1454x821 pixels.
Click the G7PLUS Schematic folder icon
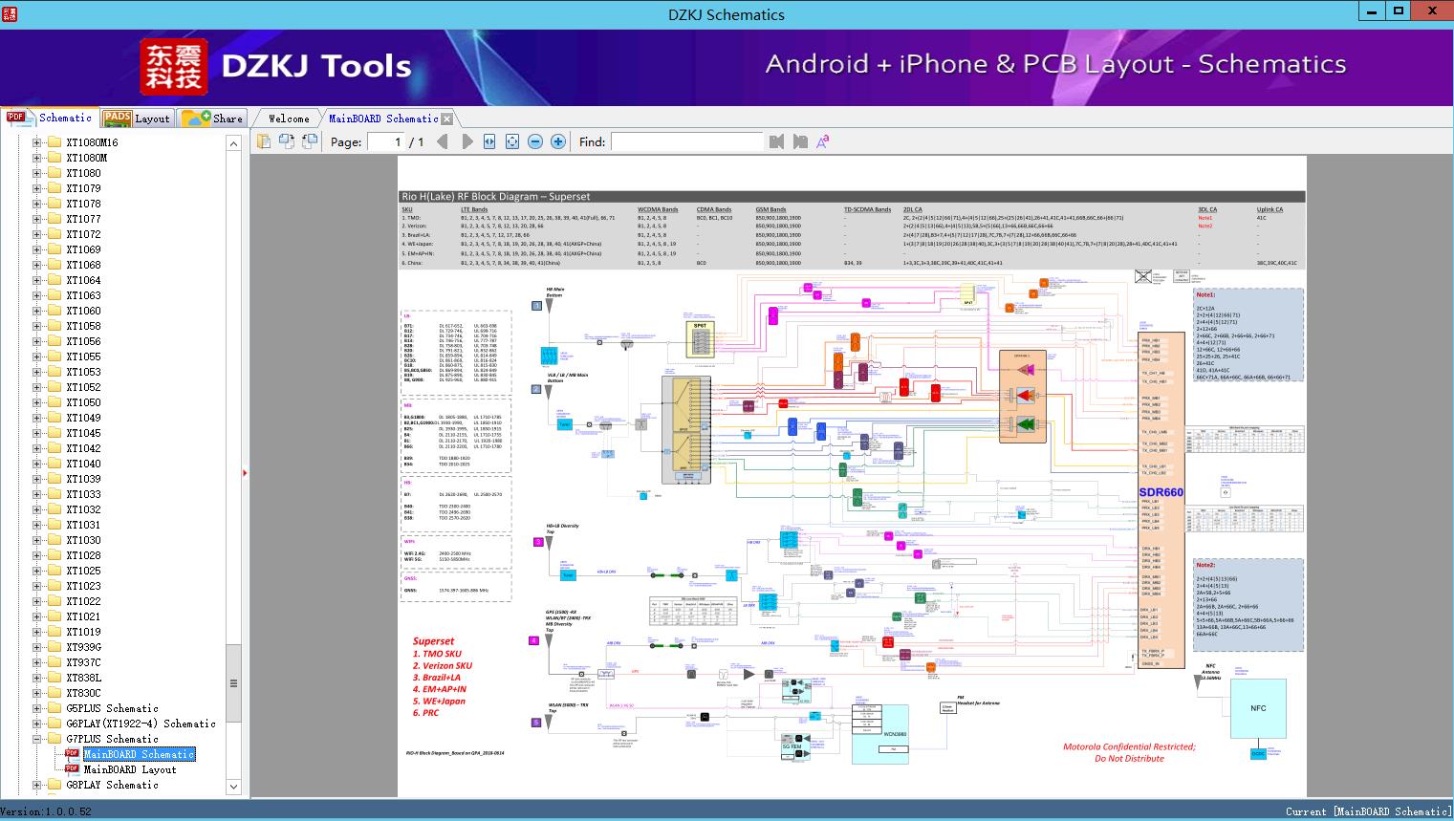click(54, 739)
